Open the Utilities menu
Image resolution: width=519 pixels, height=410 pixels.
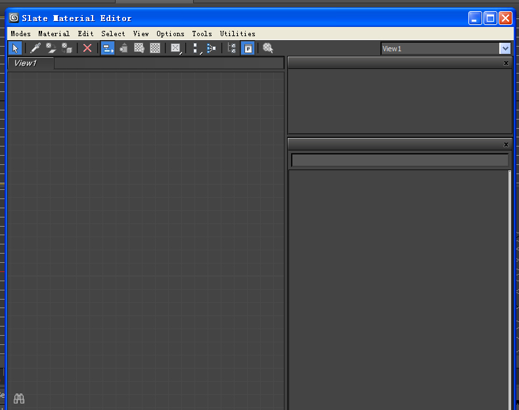pyautogui.click(x=238, y=34)
